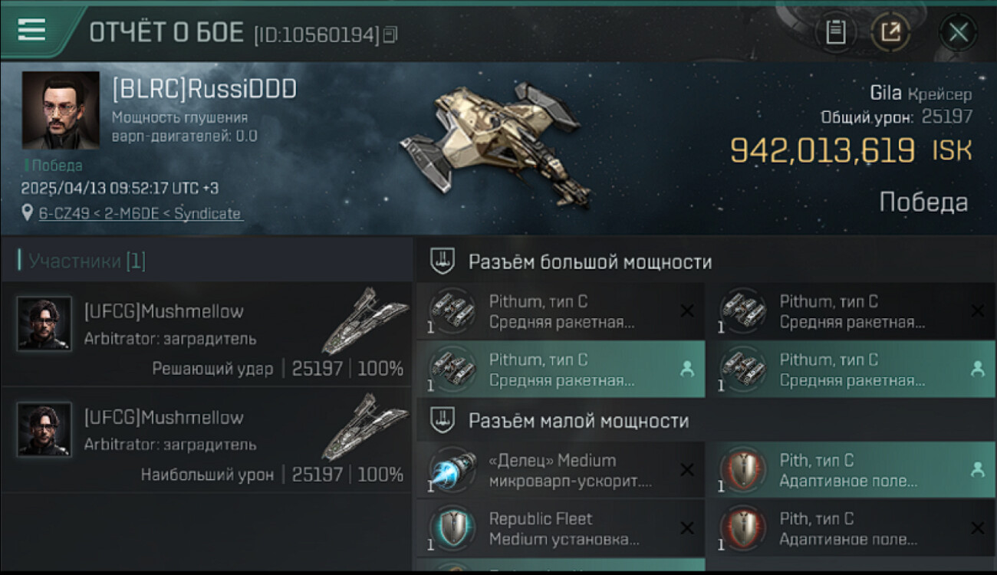
Task: Open the hamburger menu icon
Action: point(31,30)
